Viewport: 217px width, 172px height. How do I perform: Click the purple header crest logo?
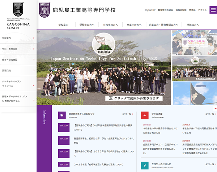[44, 10]
